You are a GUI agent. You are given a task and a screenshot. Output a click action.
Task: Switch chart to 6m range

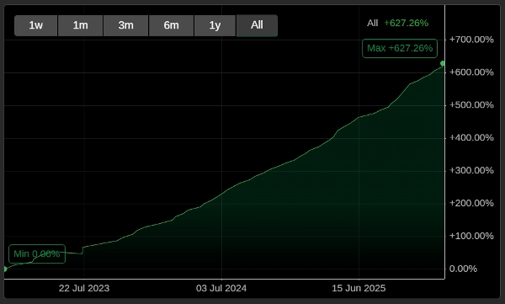coord(172,25)
